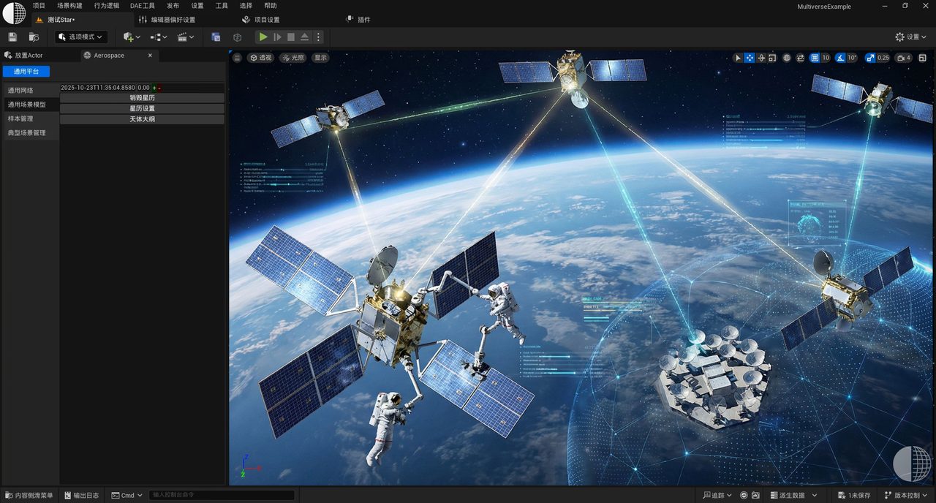The width and height of the screenshot is (936, 503).
Task: Click the date-time input field
Action: point(97,87)
